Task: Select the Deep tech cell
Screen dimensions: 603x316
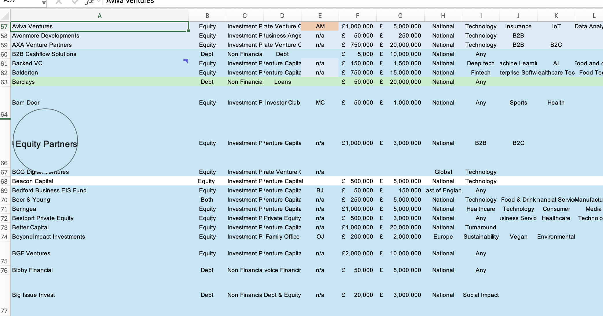Action: (481, 63)
